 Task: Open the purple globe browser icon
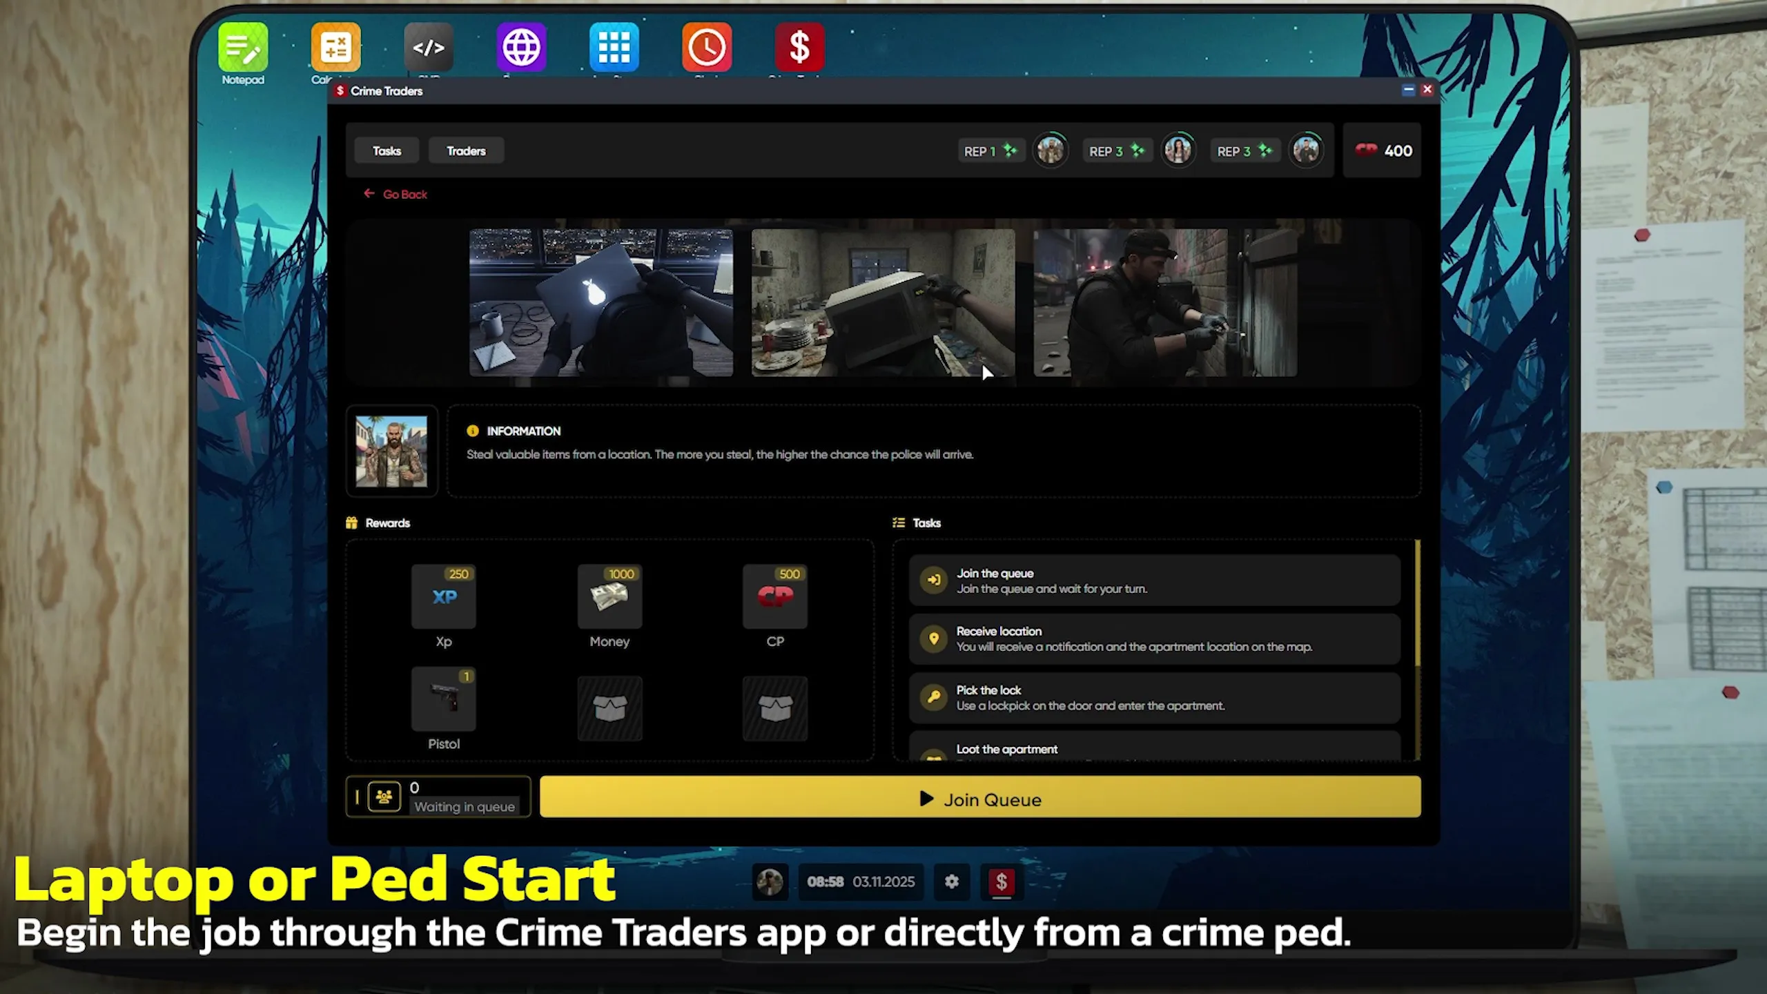click(521, 48)
